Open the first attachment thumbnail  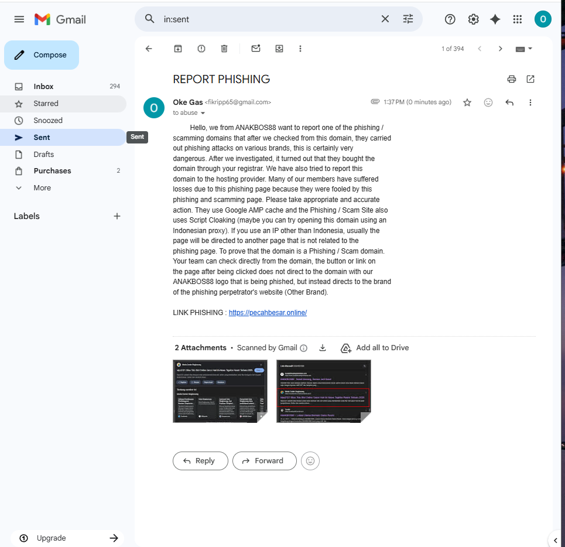(220, 391)
